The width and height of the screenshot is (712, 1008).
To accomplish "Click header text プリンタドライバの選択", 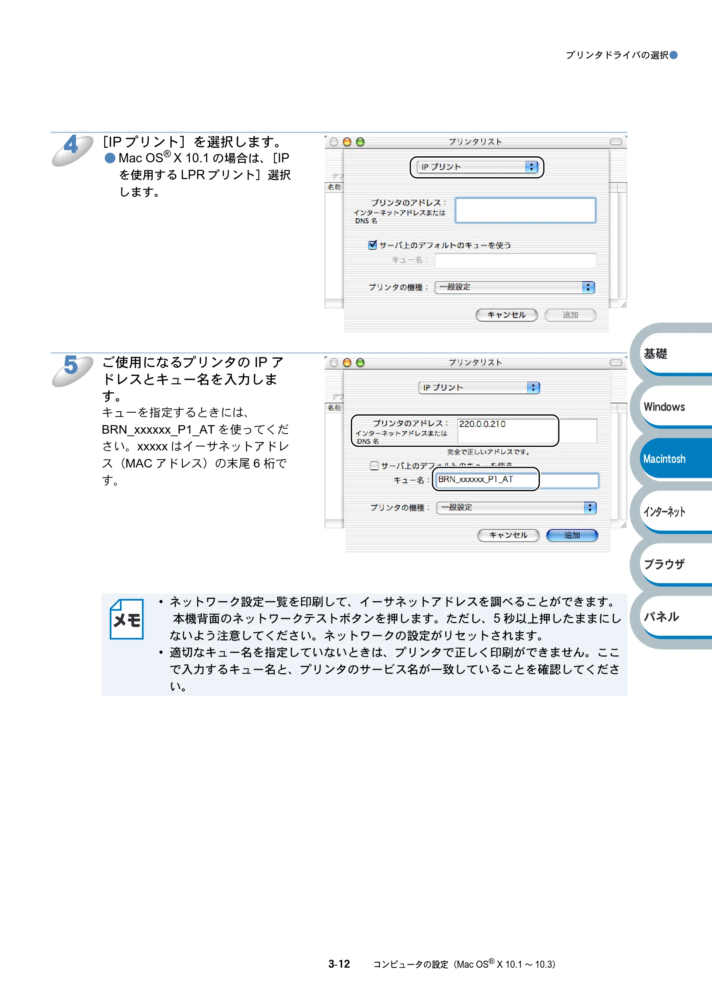I will tap(617, 55).
